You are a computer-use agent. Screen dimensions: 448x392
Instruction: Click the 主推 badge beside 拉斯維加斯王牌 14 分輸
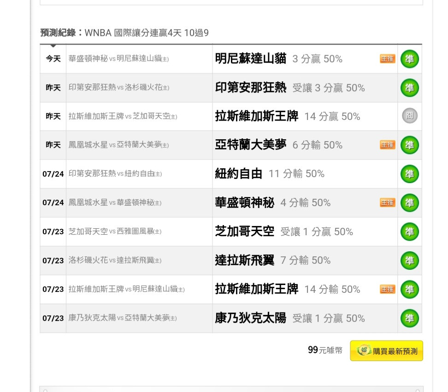[x=388, y=289]
